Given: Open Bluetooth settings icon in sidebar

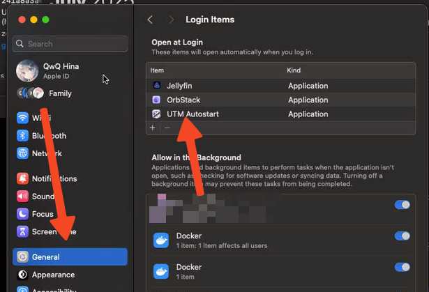Looking at the screenshot, I should [x=22, y=136].
